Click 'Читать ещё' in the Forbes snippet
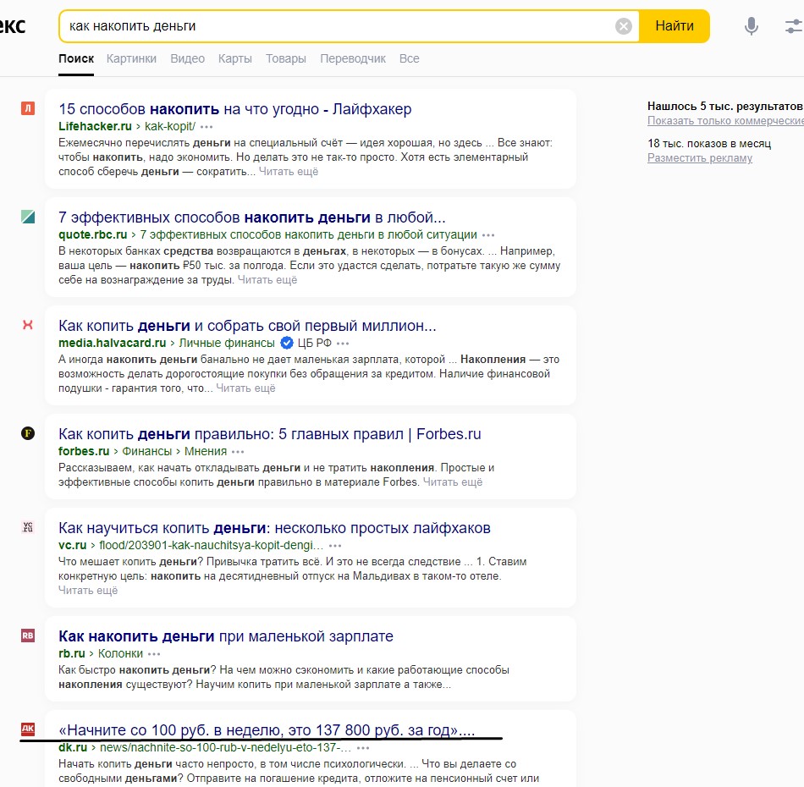804x787 pixels. (453, 482)
